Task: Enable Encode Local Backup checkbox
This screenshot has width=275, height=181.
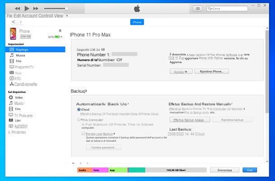Action: pyautogui.click(x=83, y=134)
